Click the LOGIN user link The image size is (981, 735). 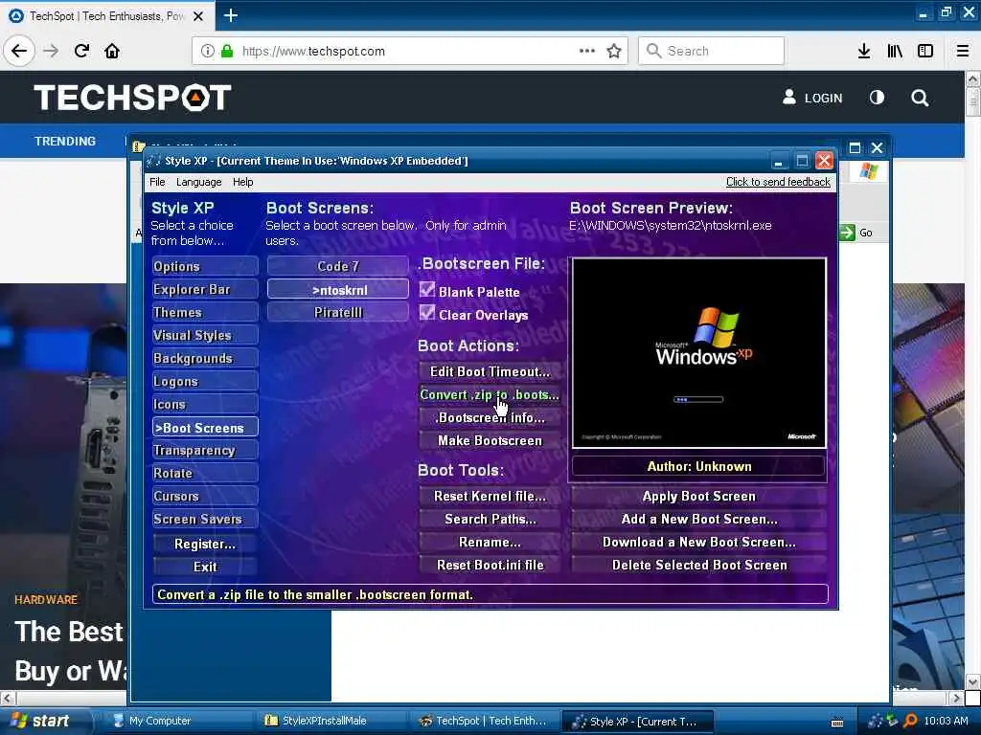812,98
